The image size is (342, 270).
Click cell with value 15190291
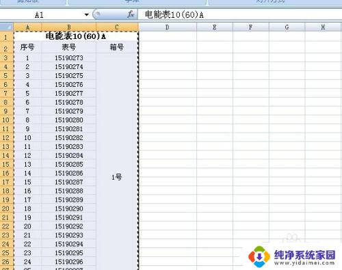[69, 217]
